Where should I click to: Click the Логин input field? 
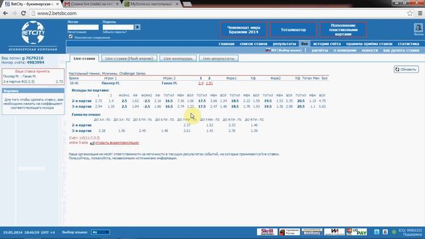coord(83,27)
